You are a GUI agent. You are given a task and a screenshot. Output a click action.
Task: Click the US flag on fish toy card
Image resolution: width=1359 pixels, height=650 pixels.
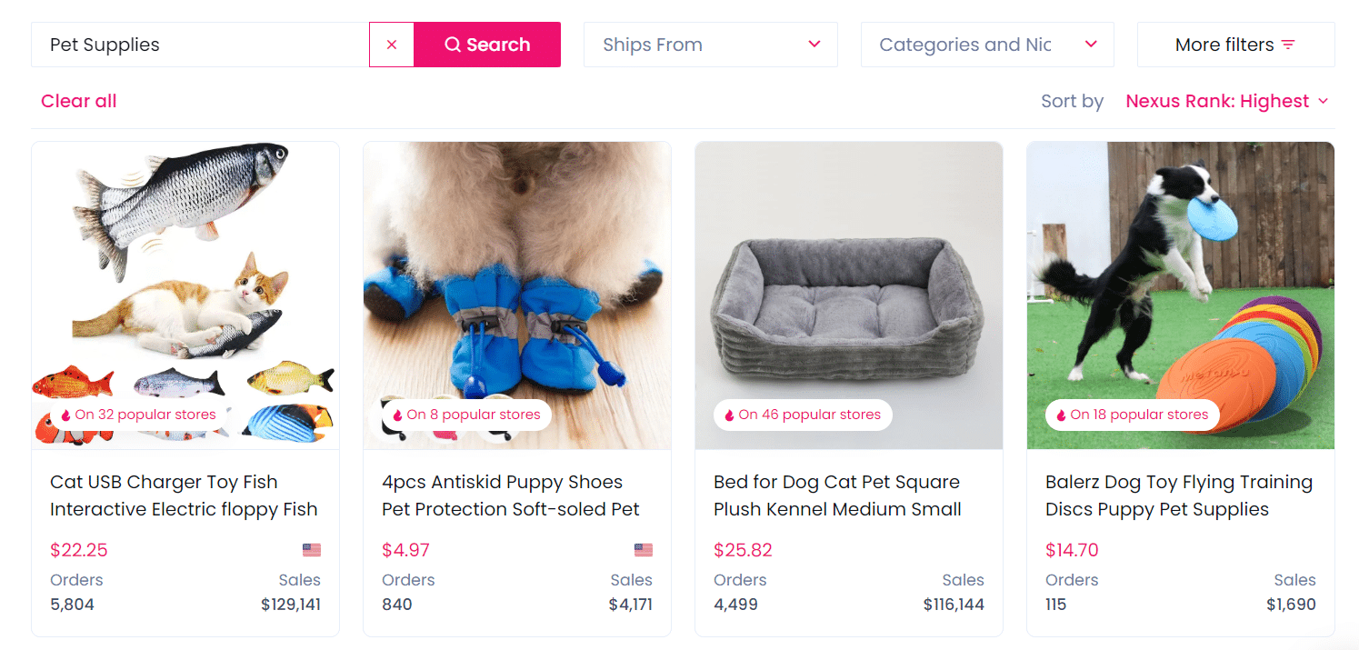[312, 550]
